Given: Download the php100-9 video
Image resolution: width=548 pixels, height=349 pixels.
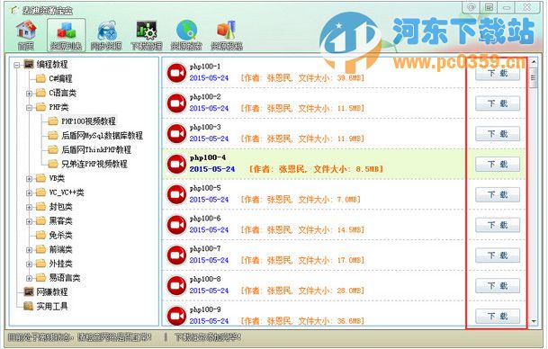Looking at the screenshot, I should pyautogui.click(x=498, y=317).
